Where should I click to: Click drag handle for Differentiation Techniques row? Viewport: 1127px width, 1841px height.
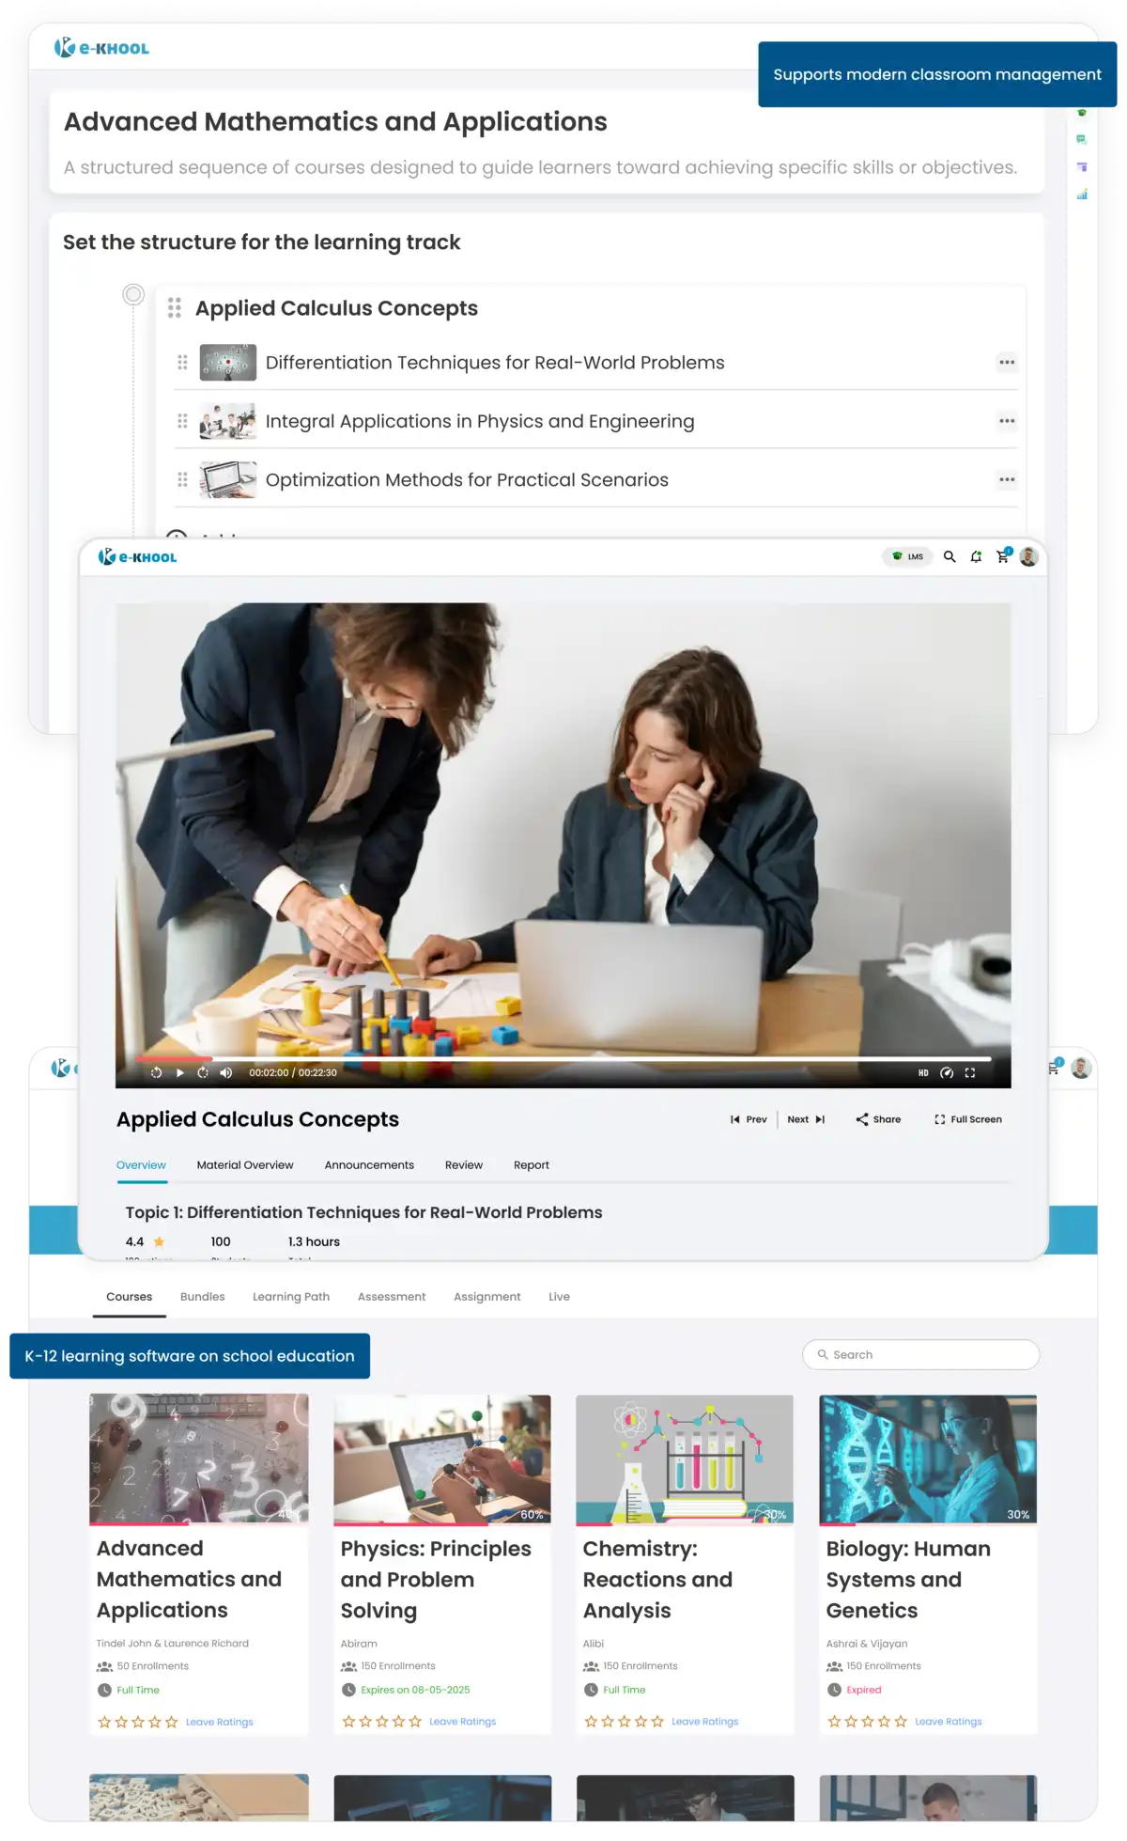click(x=182, y=363)
